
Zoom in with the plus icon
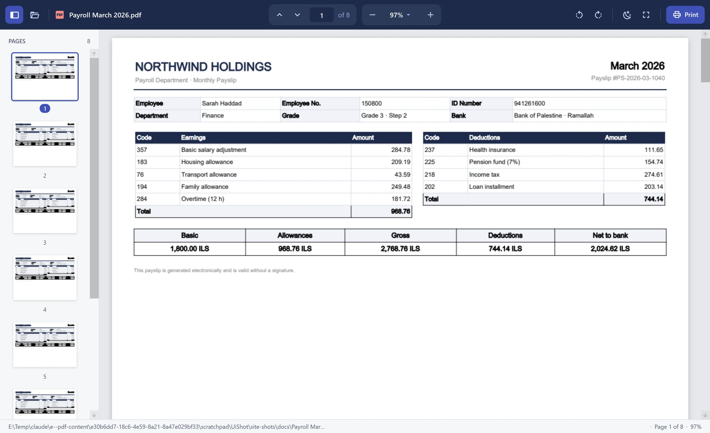pos(430,15)
